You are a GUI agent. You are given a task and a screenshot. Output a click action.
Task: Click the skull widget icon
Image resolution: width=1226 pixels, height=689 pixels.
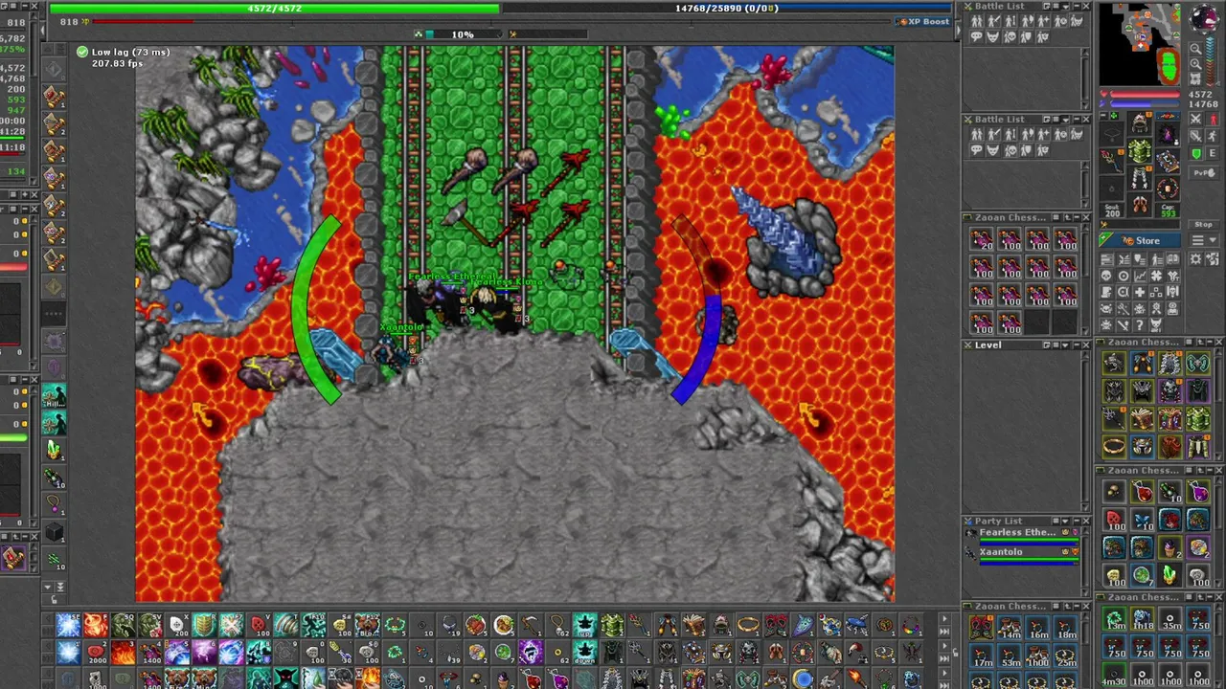[x=1105, y=276]
